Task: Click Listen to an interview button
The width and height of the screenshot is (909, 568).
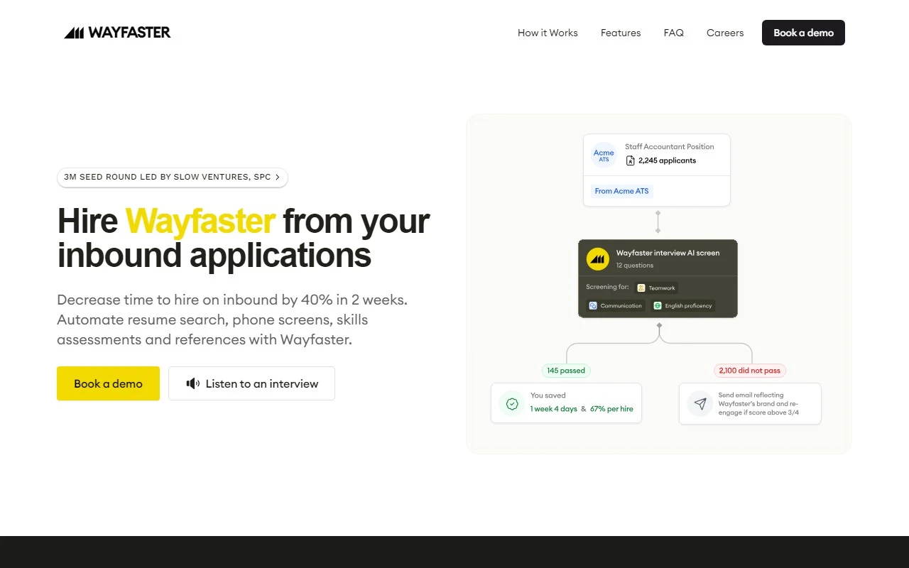Action: coord(251,383)
